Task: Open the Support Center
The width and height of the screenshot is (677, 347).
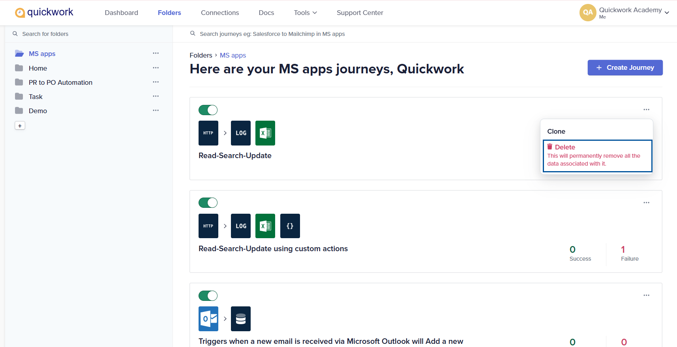Action: click(360, 13)
